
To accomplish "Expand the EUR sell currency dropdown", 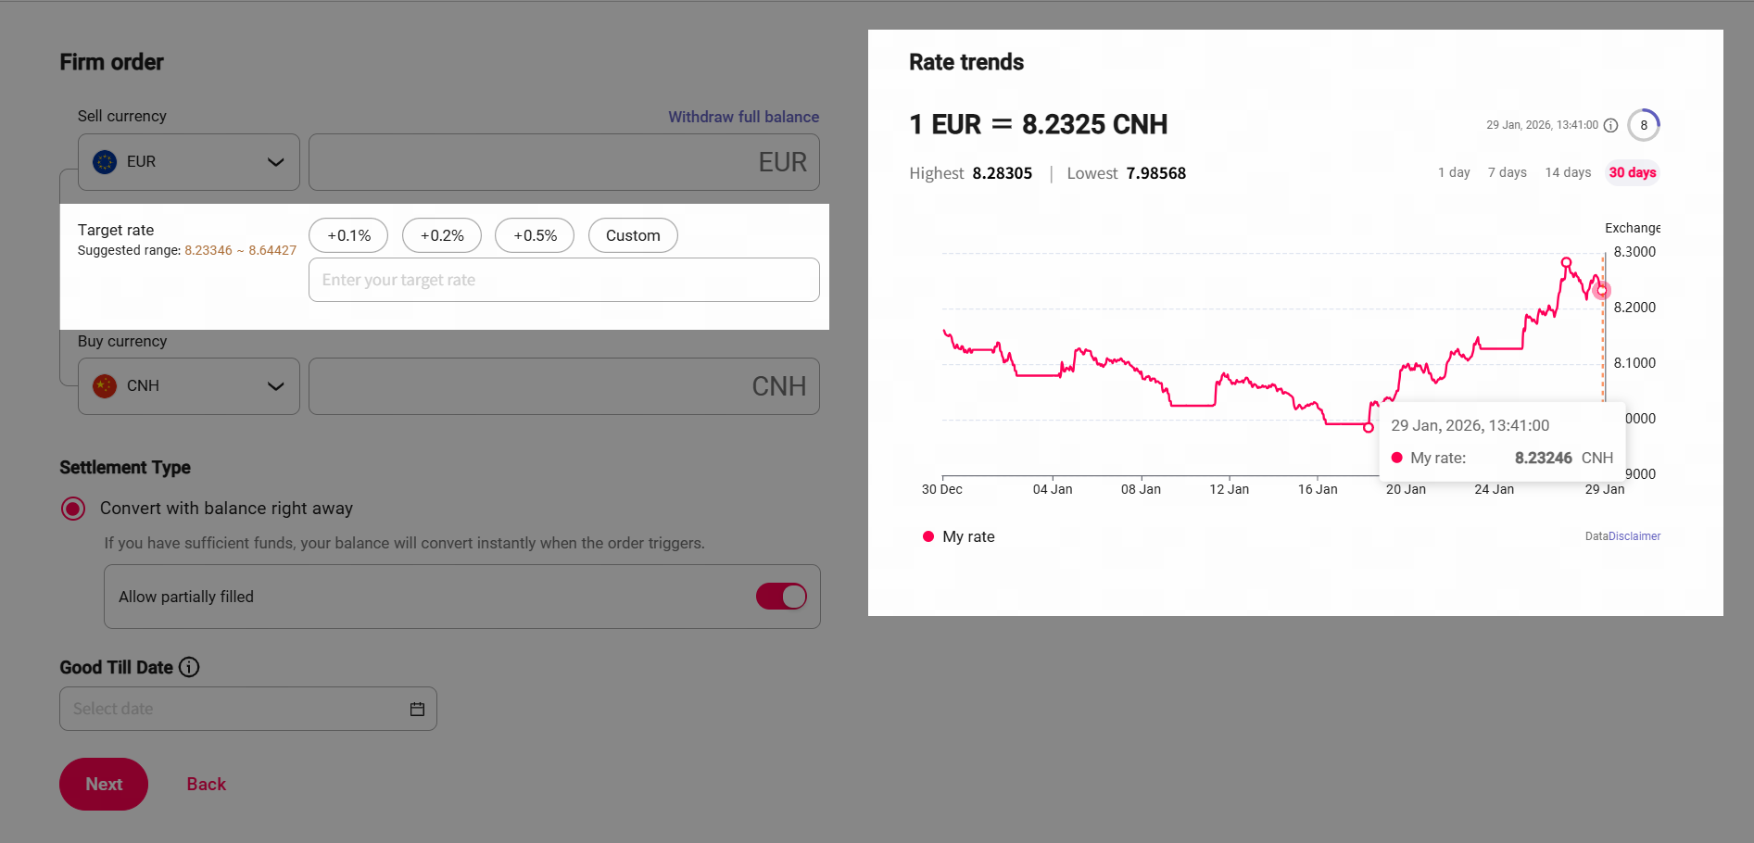I will pos(274,162).
